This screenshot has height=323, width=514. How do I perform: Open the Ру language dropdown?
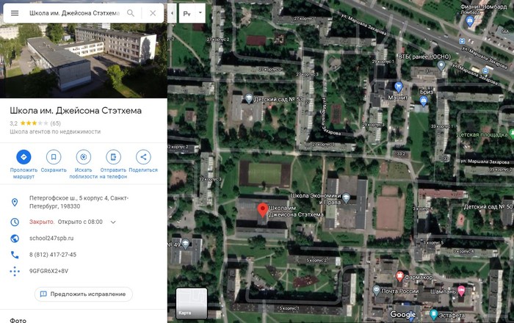pyautogui.click(x=192, y=13)
